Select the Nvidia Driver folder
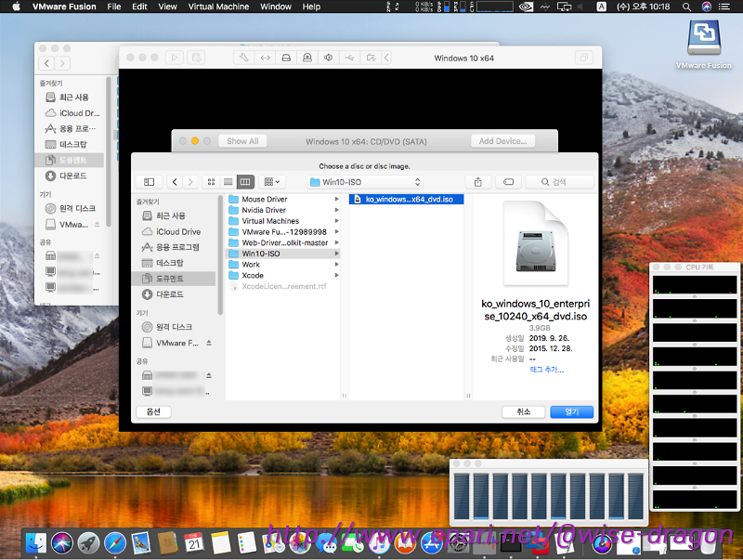This screenshot has width=743, height=560. (x=283, y=210)
